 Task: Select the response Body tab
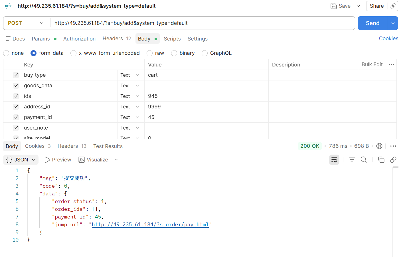[12, 146]
